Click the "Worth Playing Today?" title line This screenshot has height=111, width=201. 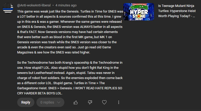pyautogui.click(x=177, y=16)
